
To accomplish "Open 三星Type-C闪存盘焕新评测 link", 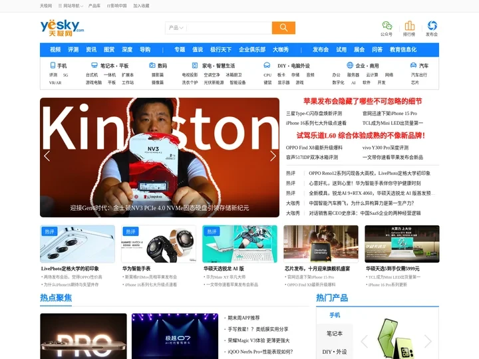I will 314,113.
